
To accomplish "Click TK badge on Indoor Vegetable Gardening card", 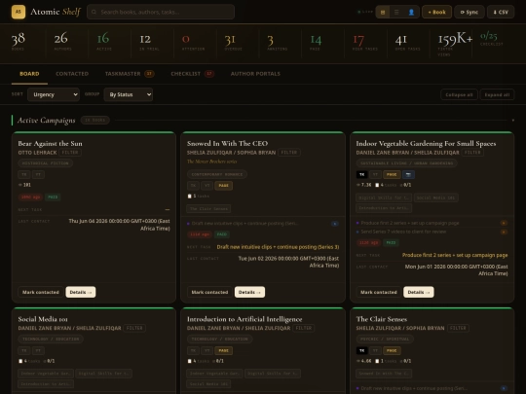I will (x=361, y=174).
